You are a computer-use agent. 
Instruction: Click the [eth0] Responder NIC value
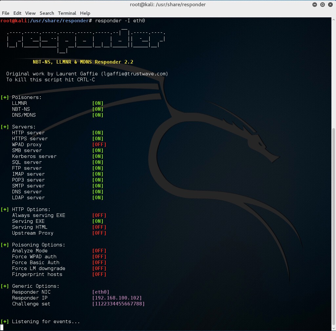(x=101, y=292)
